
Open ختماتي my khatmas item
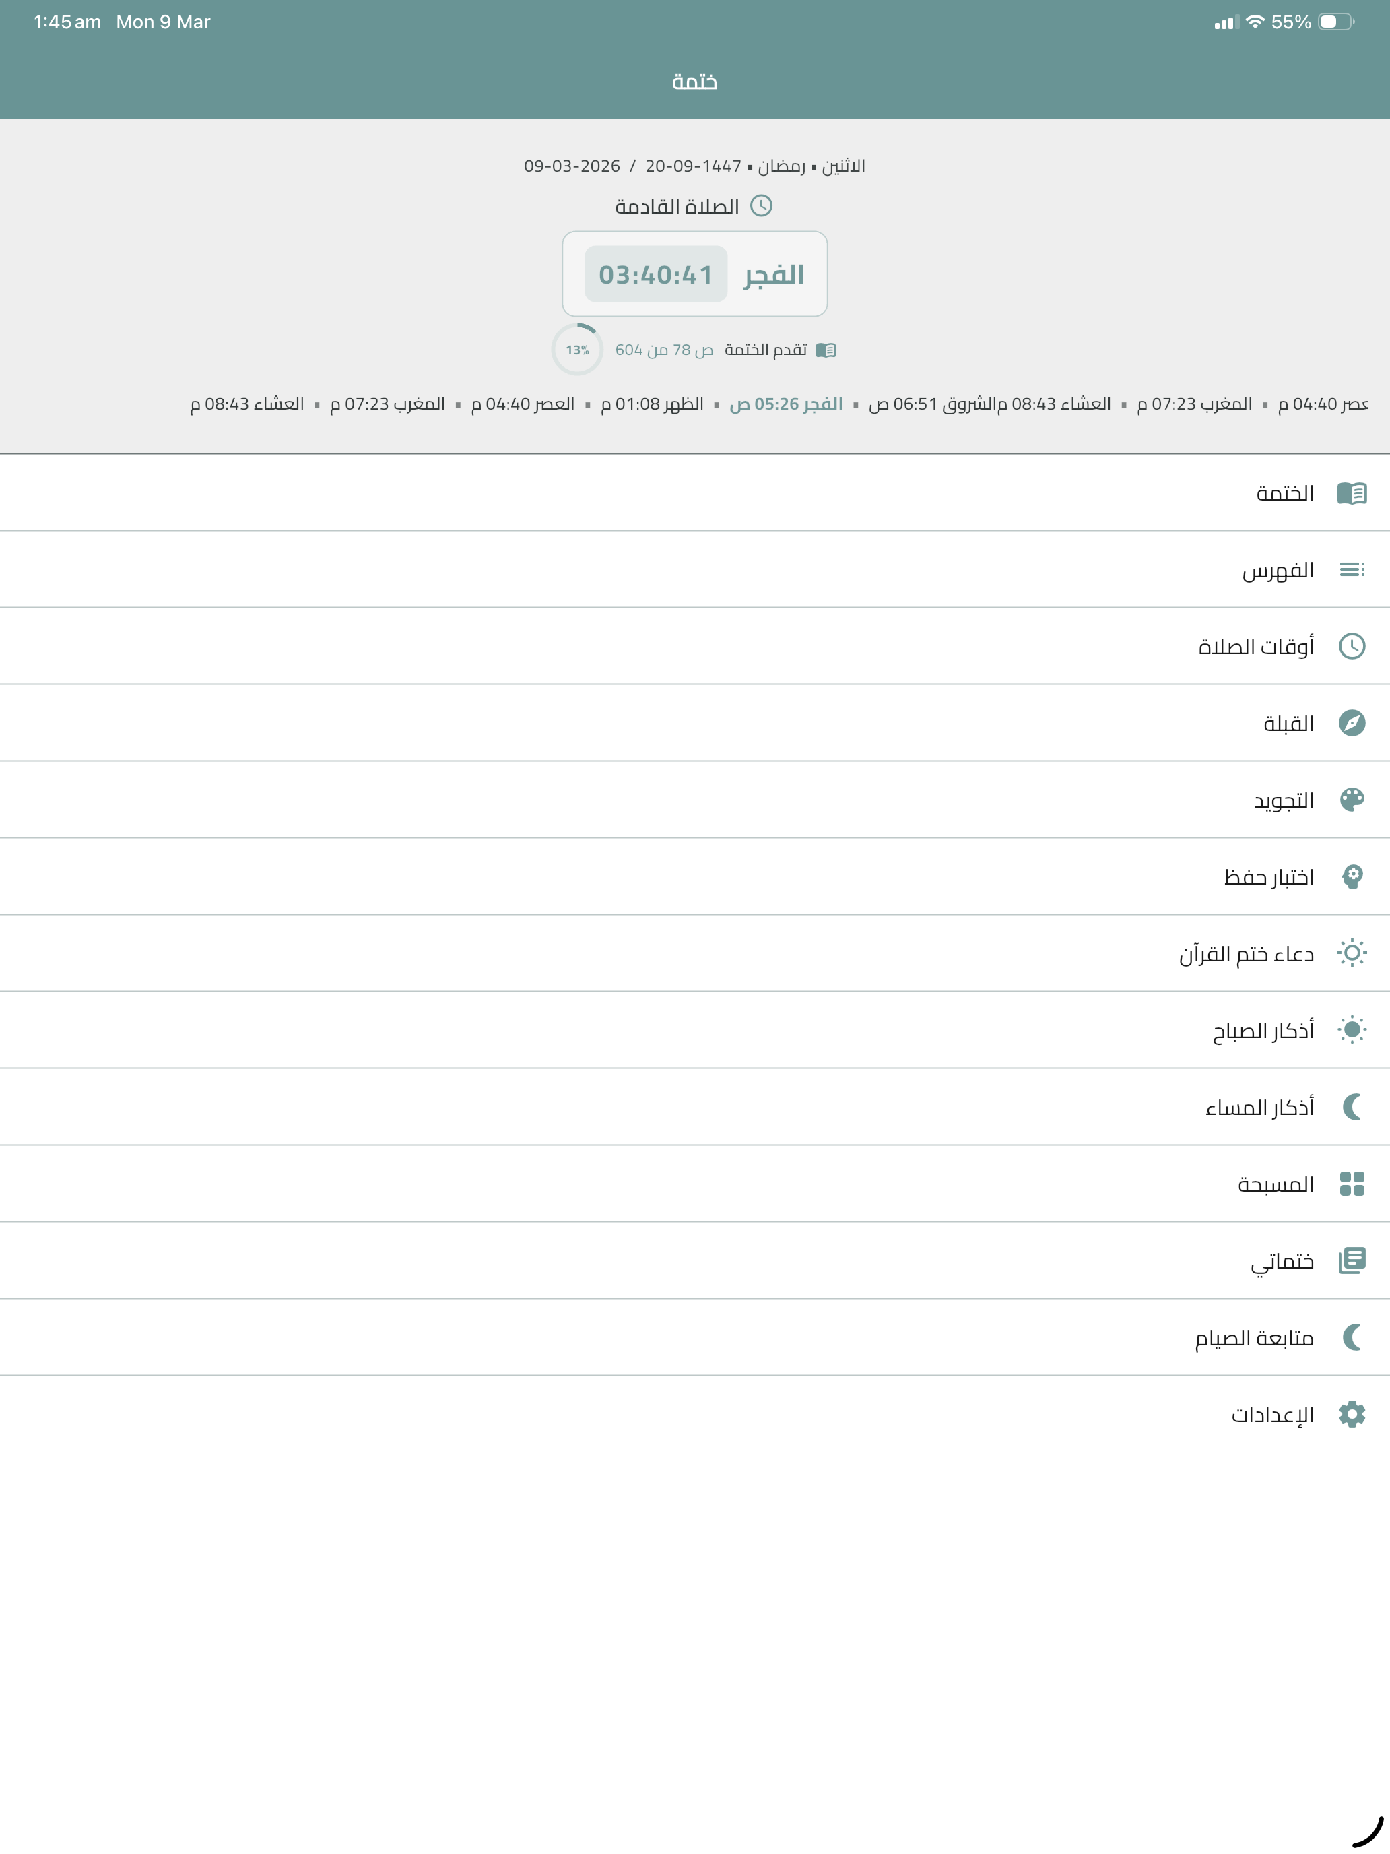[694, 1260]
